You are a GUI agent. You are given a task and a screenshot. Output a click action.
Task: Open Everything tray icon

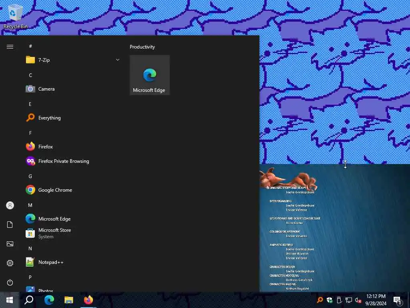(x=320, y=300)
